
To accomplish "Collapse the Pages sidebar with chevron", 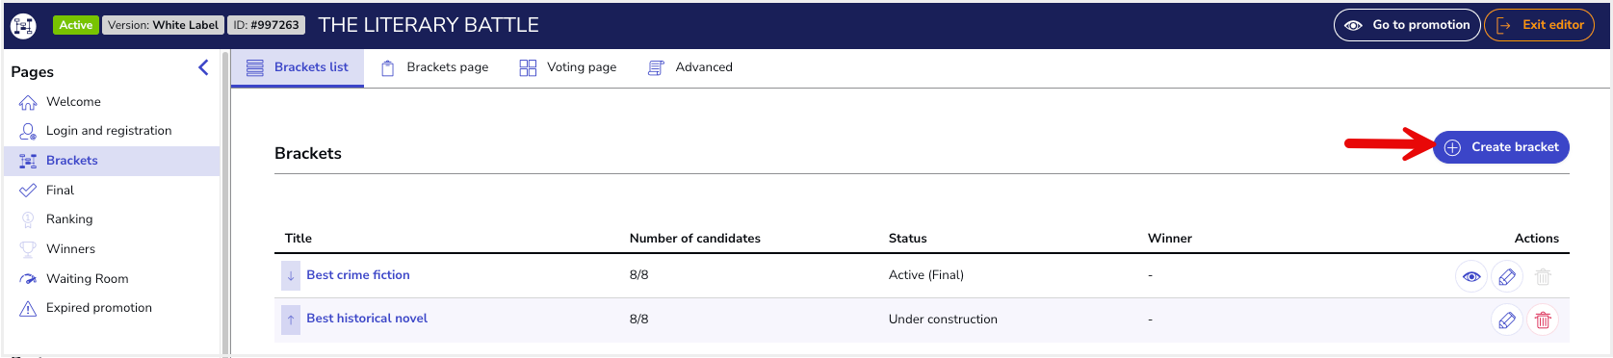I will [x=203, y=67].
